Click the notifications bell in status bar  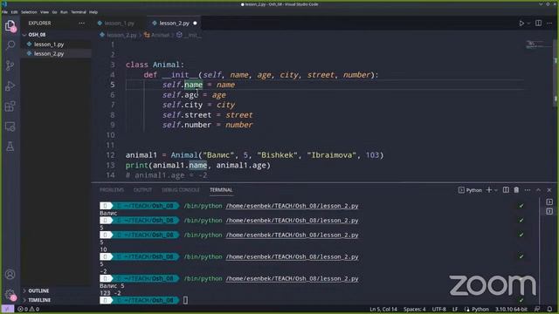(549, 309)
